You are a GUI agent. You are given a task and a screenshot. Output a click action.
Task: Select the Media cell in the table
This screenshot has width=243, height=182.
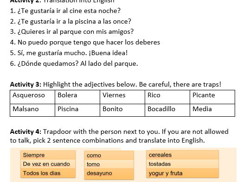(x=212, y=110)
